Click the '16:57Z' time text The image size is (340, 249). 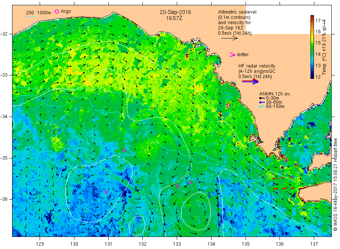(174, 18)
